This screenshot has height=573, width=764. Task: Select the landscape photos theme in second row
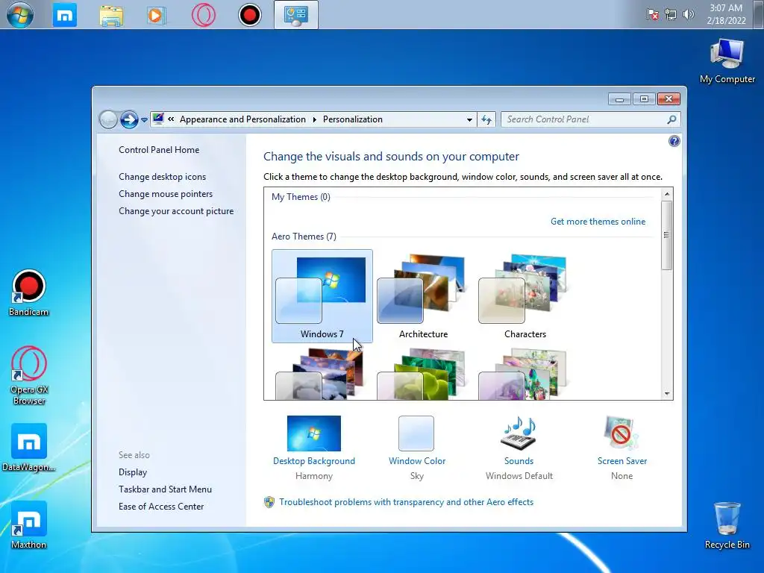(321, 374)
